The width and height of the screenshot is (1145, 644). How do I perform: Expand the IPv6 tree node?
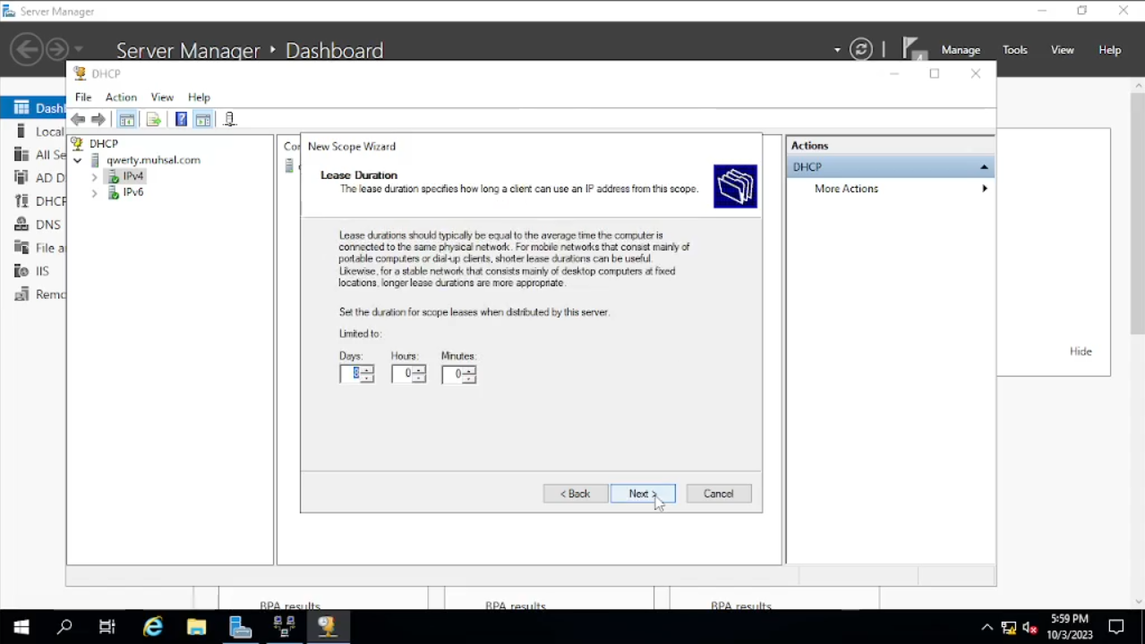pos(94,193)
